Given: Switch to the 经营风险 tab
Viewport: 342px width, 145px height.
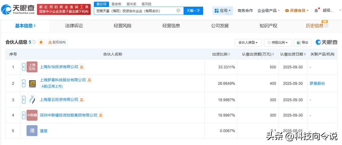Looking at the screenshot, I should coord(123,26).
